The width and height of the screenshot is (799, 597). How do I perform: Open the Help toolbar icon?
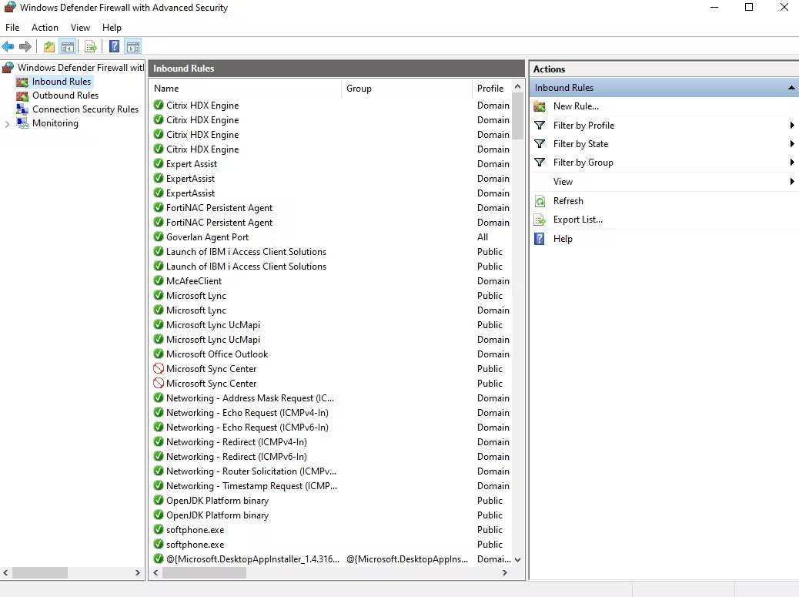click(x=115, y=47)
